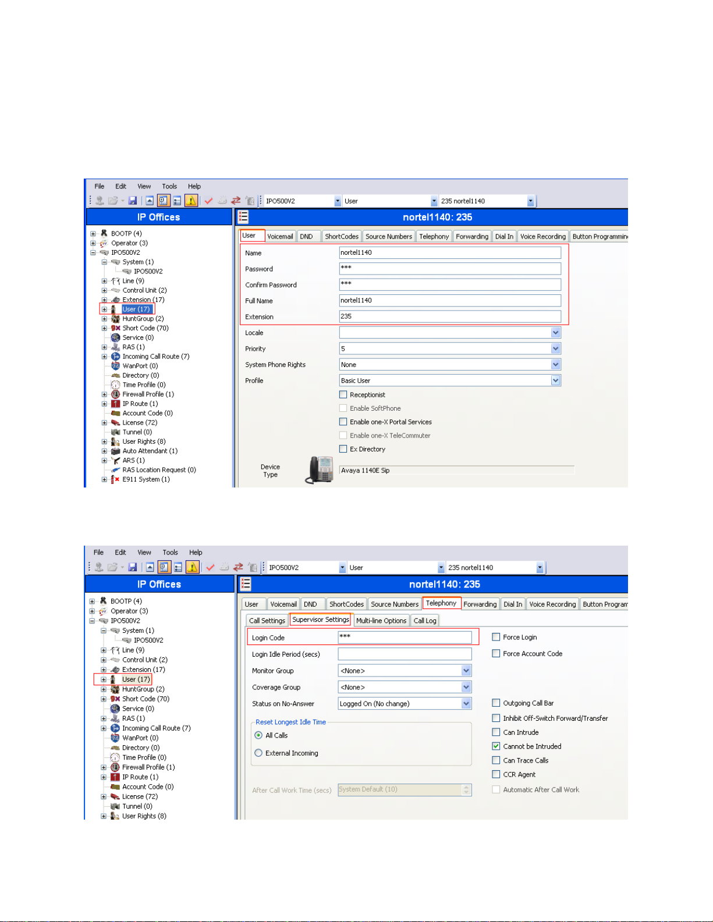The height and width of the screenshot is (922, 713).
Task: Tick the Can Trace Calls checkbox
Action: 496,760
